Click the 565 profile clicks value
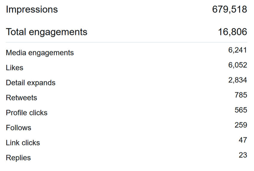Screen dimensions: 254x171 pyautogui.click(x=241, y=110)
